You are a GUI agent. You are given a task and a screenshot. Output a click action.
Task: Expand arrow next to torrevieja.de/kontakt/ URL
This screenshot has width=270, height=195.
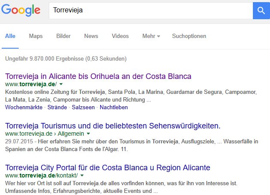82,175
